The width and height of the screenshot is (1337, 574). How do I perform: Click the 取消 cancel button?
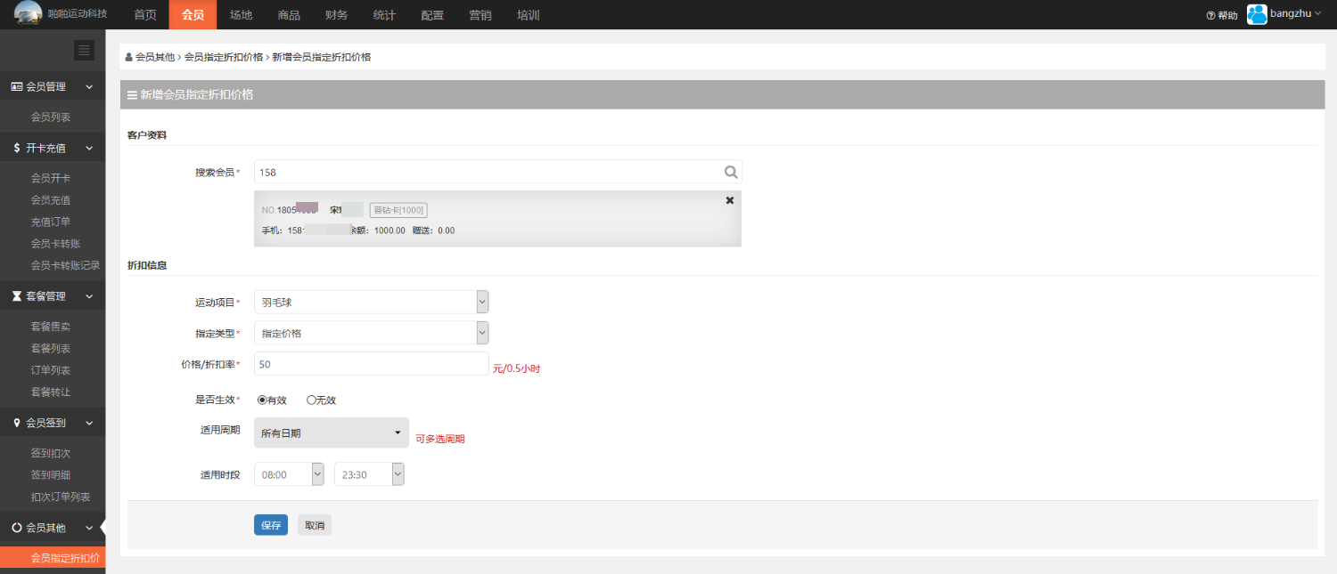[x=315, y=525]
